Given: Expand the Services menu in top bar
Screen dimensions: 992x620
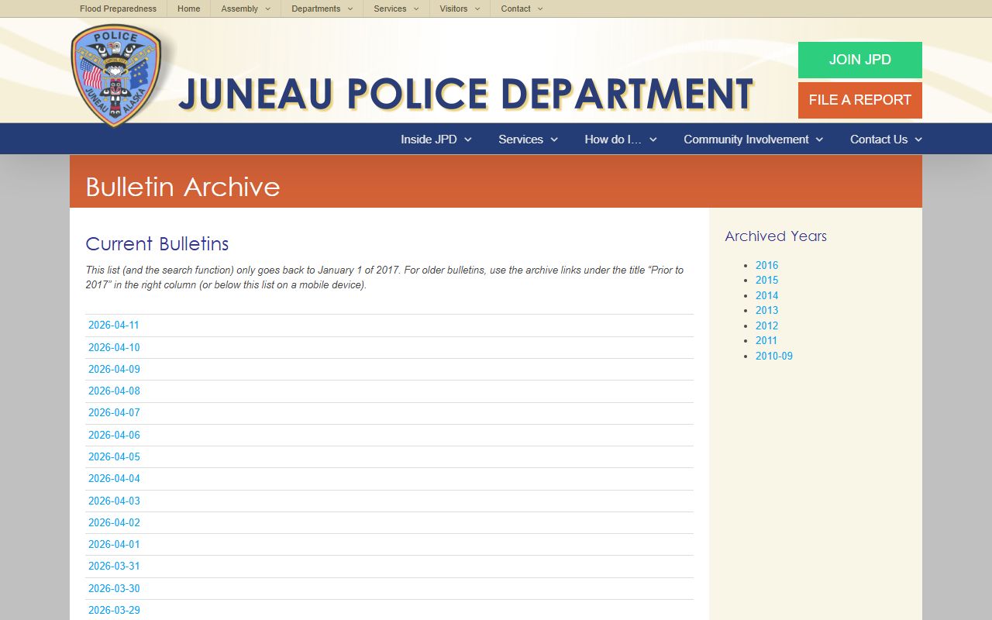Looking at the screenshot, I should coord(396,9).
